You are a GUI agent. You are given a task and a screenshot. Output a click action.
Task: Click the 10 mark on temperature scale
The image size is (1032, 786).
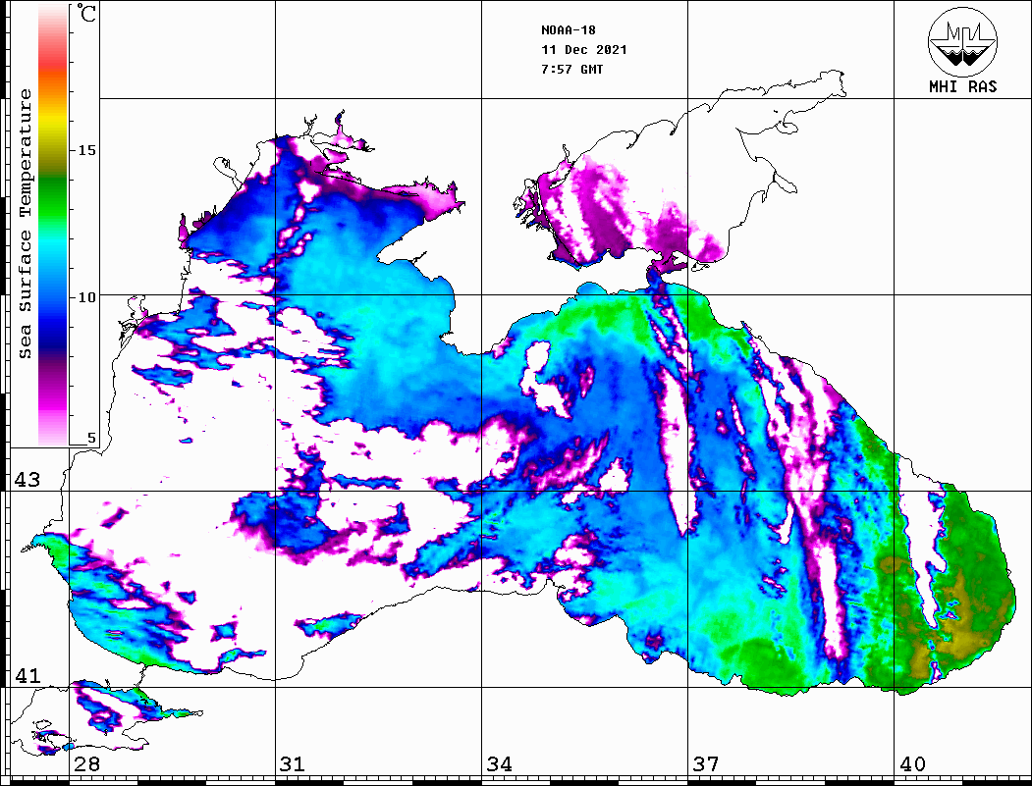(x=86, y=297)
